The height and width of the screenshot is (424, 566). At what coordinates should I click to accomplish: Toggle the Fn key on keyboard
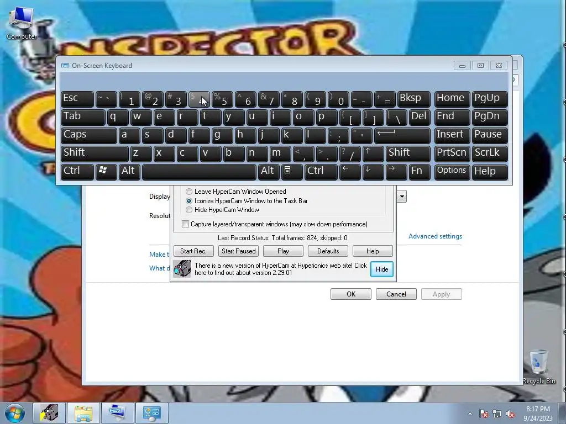pos(420,172)
